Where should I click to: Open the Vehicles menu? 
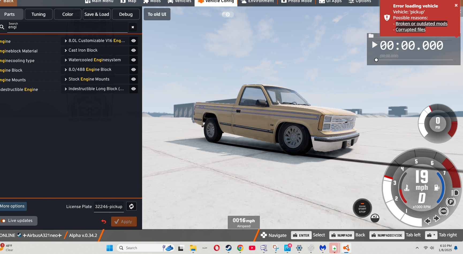[180, 2]
